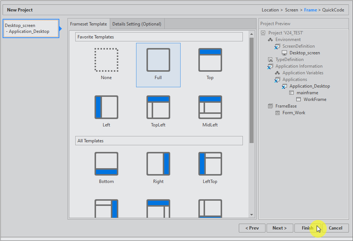Screen dimensions: 353x241
Task: Select the None frameset template icon
Action: [x=106, y=60]
